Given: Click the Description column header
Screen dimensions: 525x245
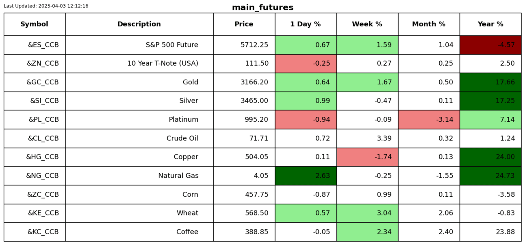Looking at the screenshot, I should coord(139,24).
